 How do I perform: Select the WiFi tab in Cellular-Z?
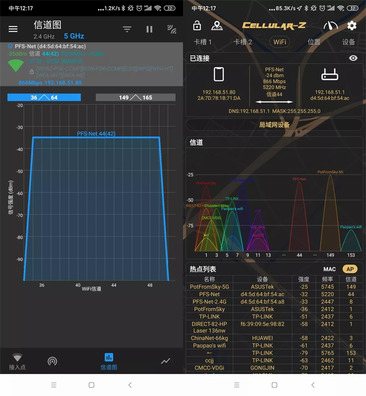click(280, 42)
